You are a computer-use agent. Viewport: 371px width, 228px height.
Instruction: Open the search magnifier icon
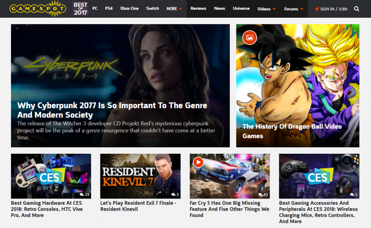click(x=357, y=9)
